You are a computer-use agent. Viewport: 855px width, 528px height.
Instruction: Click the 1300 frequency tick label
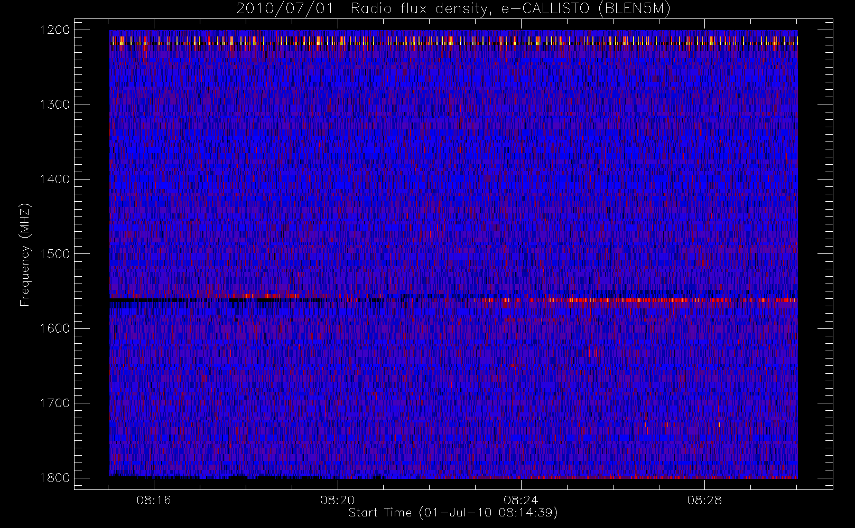55,105
